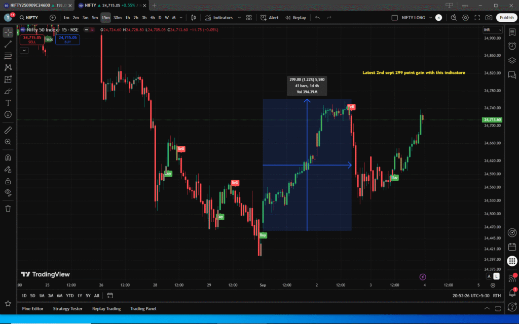Open the Pine Editor tab
The width and height of the screenshot is (519, 324).
(x=32, y=308)
